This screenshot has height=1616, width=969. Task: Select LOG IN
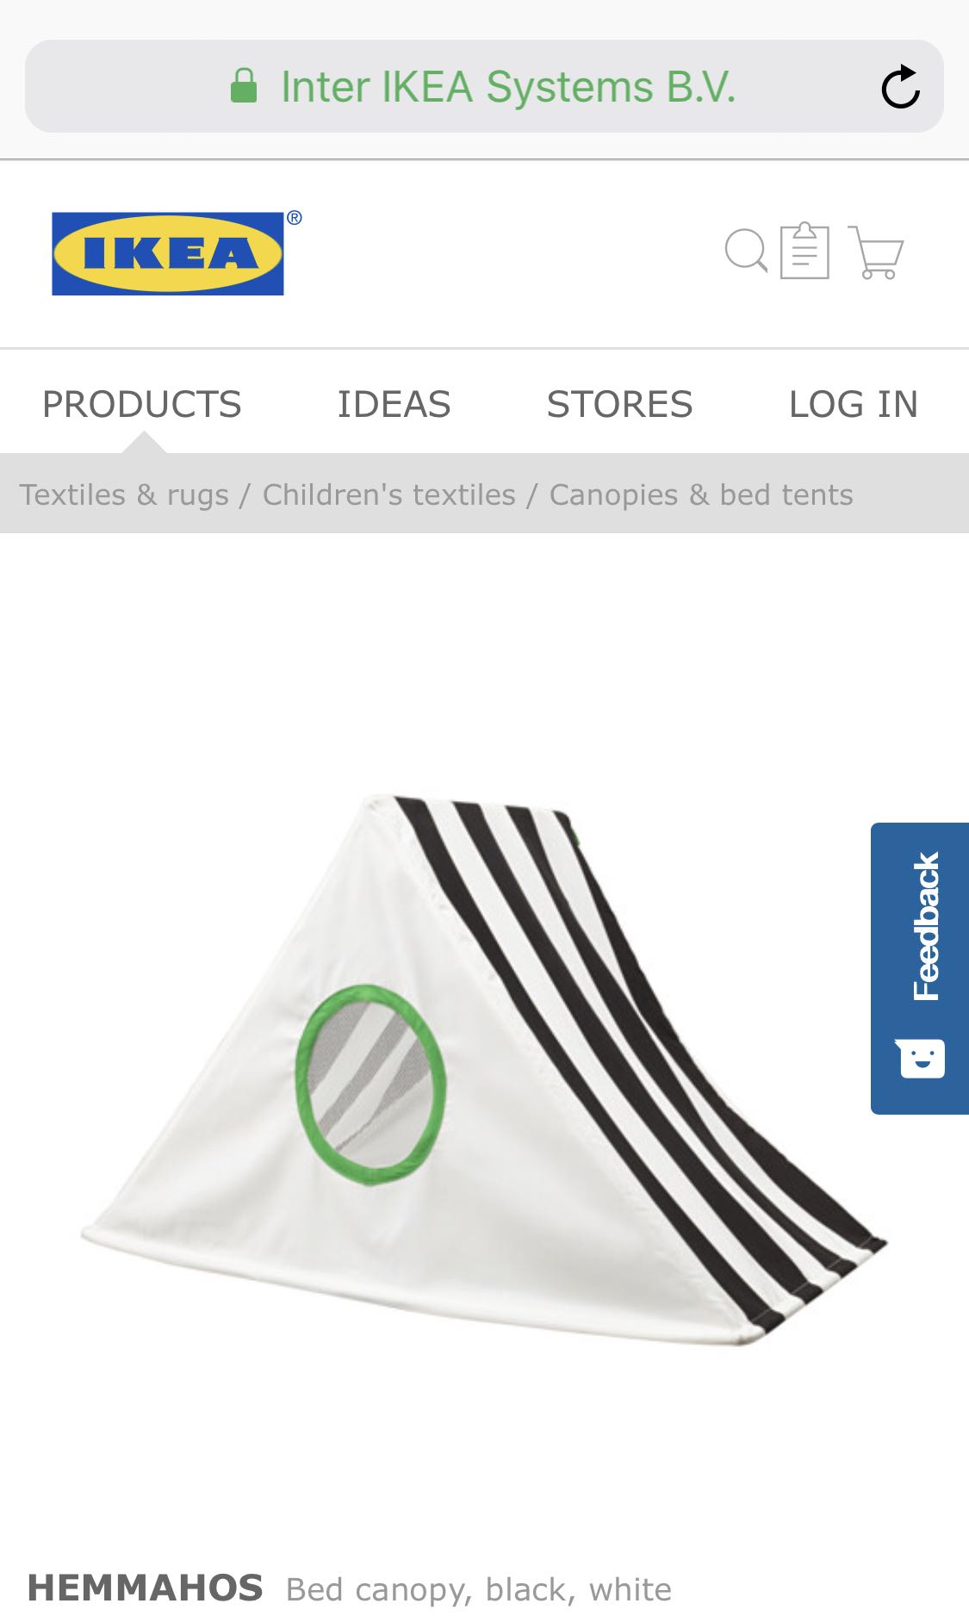click(x=854, y=404)
